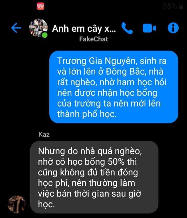Open the 'Anh em cây x...' chat title
The image size is (187, 218).
(x=84, y=29)
